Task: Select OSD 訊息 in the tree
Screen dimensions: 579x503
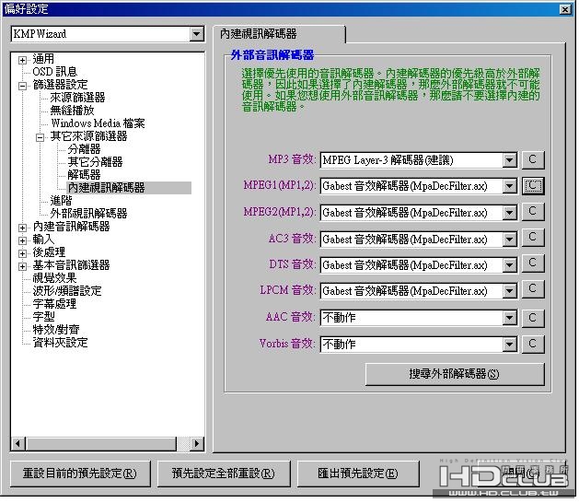Action: (54, 72)
